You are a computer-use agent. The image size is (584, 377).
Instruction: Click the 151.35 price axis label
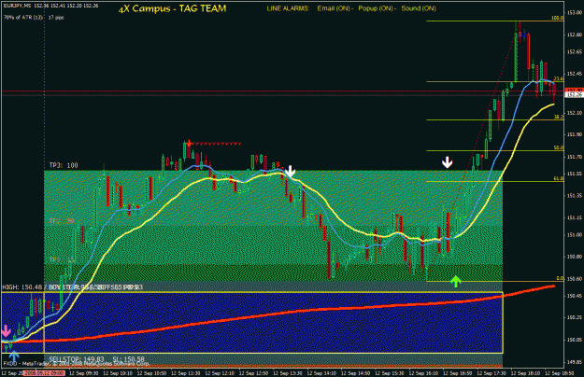click(575, 196)
